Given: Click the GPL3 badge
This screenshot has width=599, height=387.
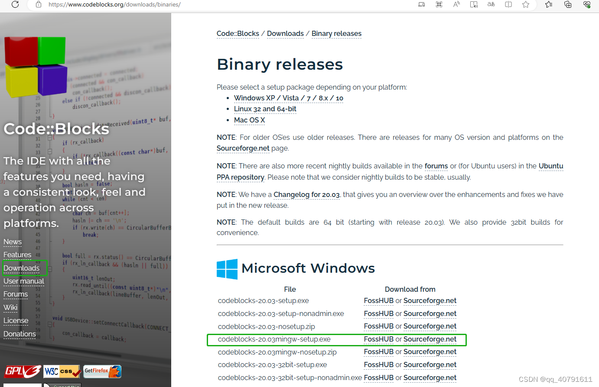Looking at the screenshot, I should tap(23, 371).
